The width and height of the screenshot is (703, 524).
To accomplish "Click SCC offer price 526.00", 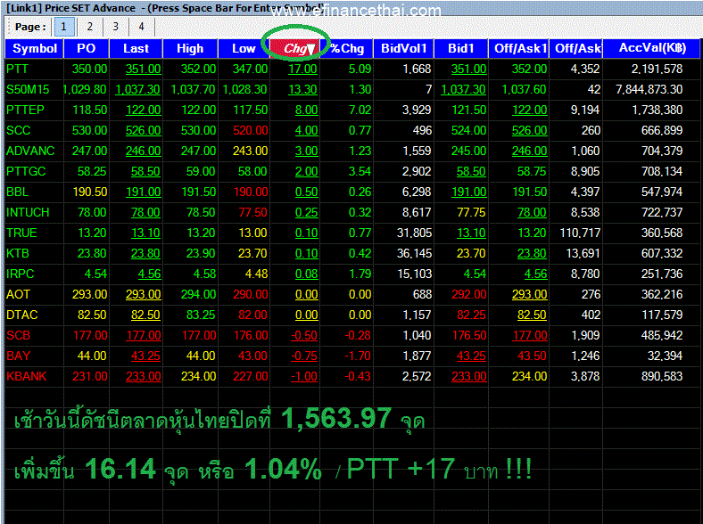I will tap(530, 131).
